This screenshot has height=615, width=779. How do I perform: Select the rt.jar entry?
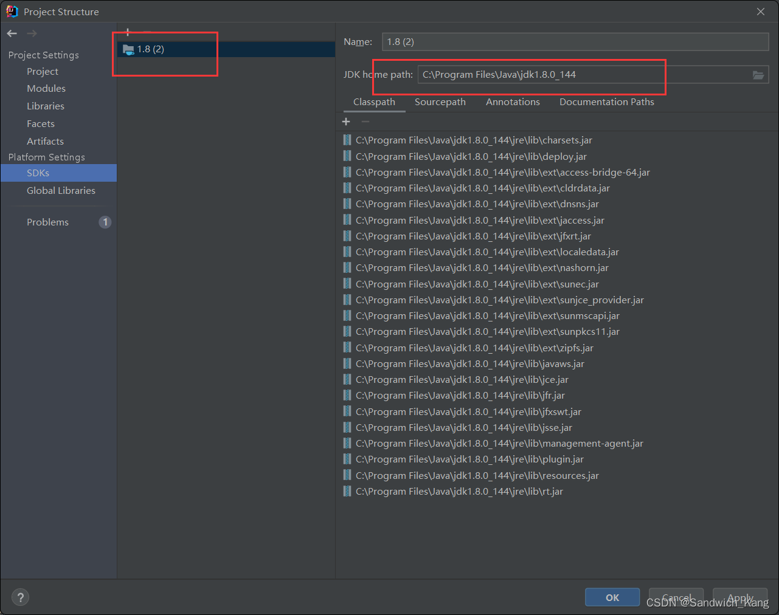coord(453,491)
